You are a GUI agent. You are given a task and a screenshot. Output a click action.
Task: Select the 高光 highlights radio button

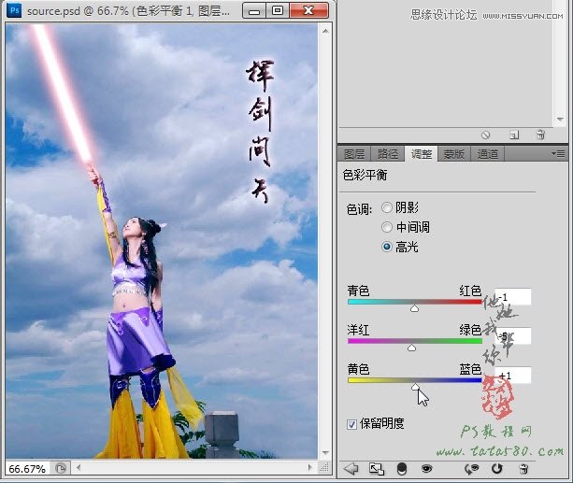pyautogui.click(x=387, y=247)
